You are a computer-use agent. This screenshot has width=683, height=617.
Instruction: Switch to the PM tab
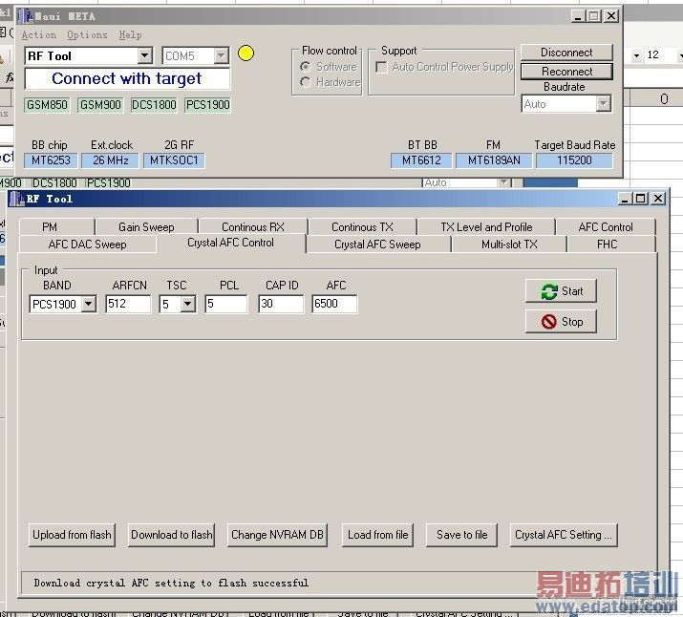[x=56, y=227]
